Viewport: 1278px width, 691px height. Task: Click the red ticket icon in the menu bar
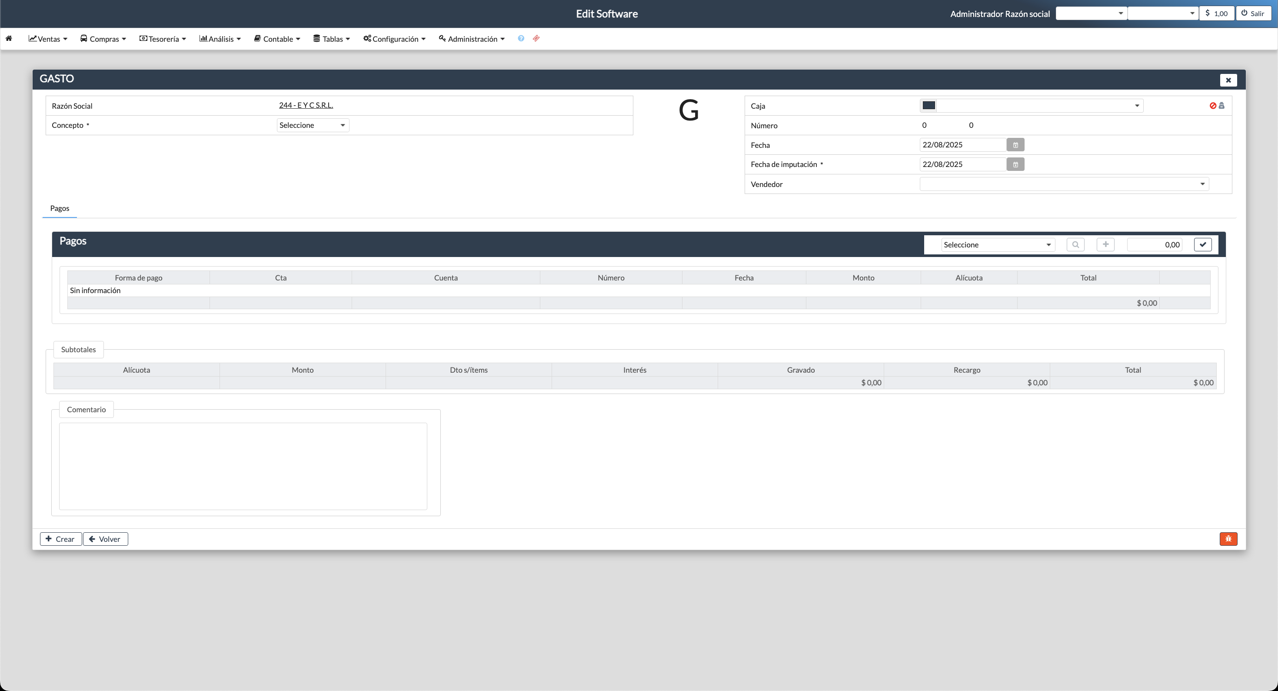536,39
